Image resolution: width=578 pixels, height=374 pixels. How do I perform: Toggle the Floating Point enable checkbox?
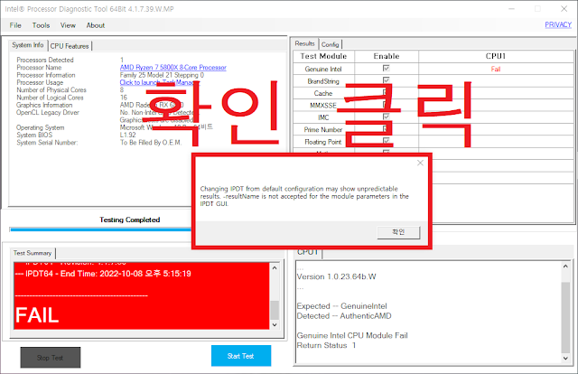click(386, 141)
